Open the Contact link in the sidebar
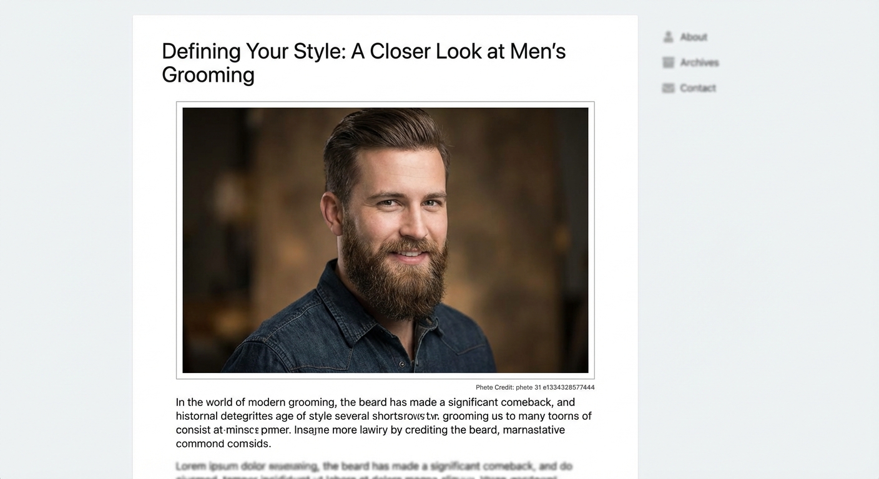 pyautogui.click(x=698, y=88)
